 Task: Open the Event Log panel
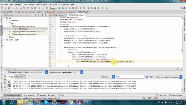click(161, 95)
